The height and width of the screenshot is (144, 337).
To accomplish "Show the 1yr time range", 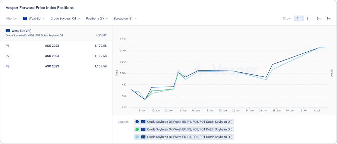I will pos(329,19).
